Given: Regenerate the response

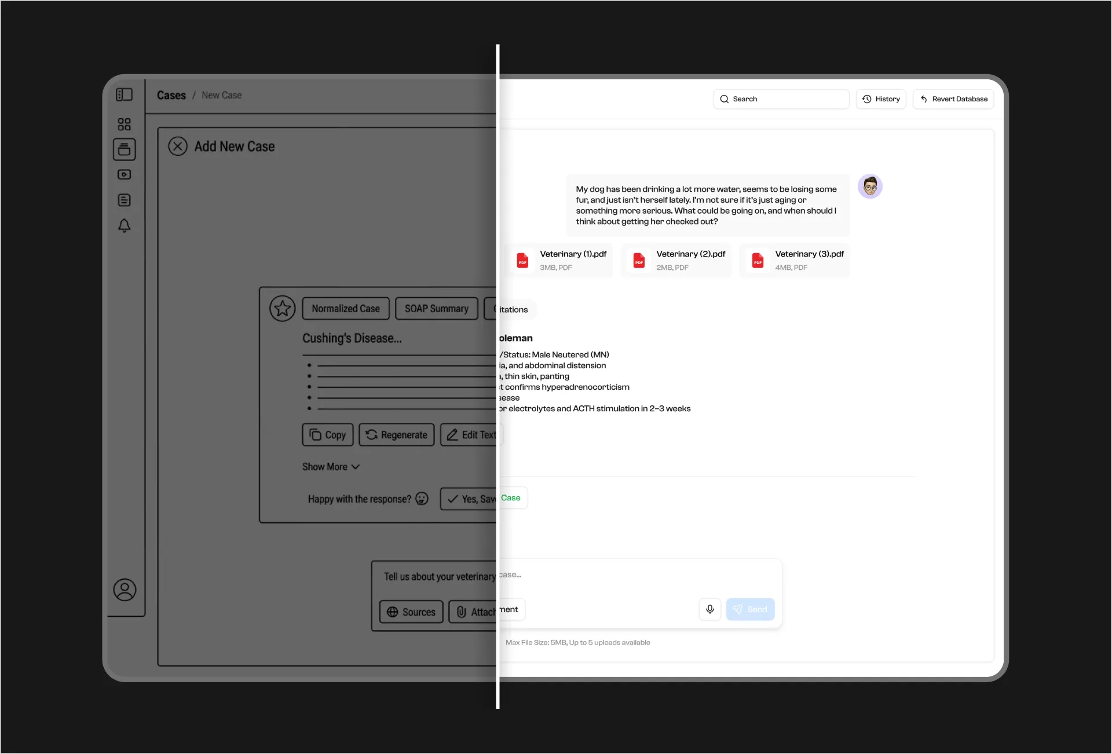Looking at the screenshot, I should point(397,434).
